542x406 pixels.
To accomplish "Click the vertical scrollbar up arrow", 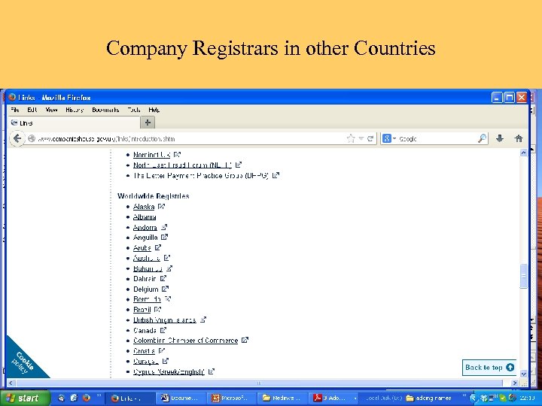I will point(523,153).
